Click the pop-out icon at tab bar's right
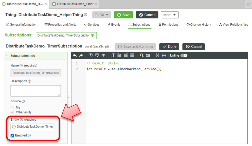This screenshot has width=252, height=146. tap(249, 4)
